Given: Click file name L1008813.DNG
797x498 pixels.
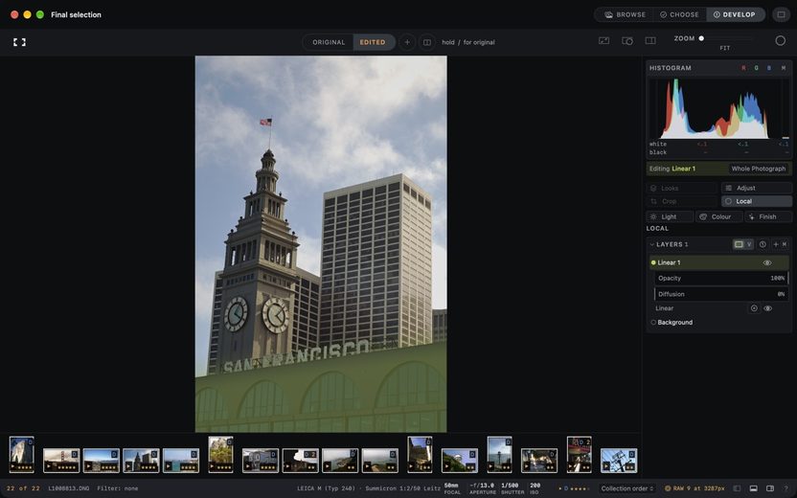Looking at the screenshot, I should pos(69,488).
